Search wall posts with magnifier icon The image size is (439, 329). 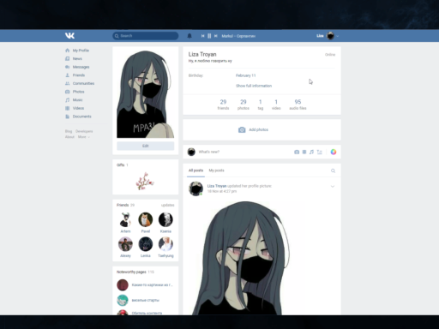point(333,170)
